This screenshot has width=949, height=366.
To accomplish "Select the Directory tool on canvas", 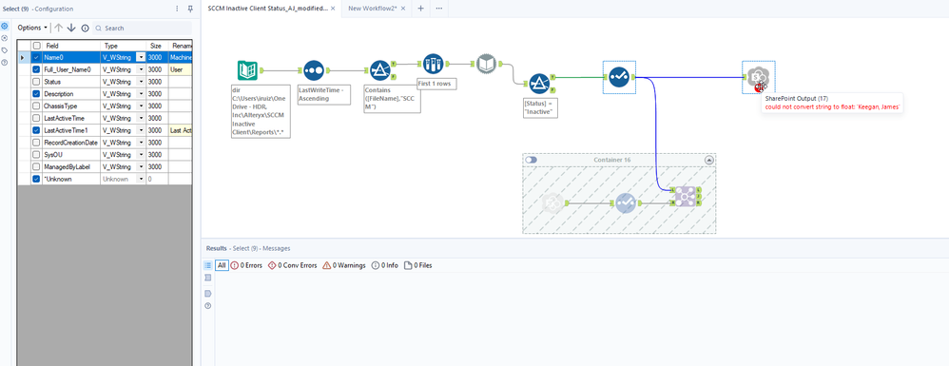I will click(247, 70).
